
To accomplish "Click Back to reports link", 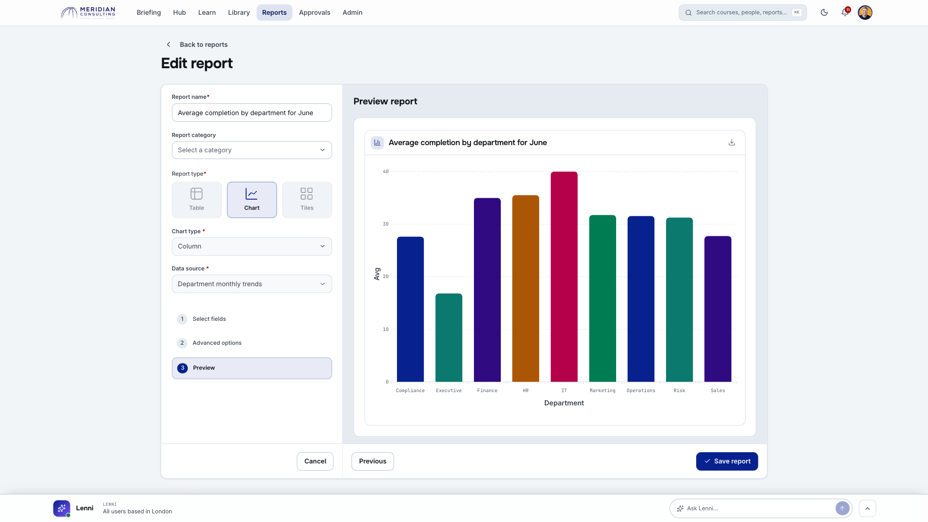I will click(203, 45).
